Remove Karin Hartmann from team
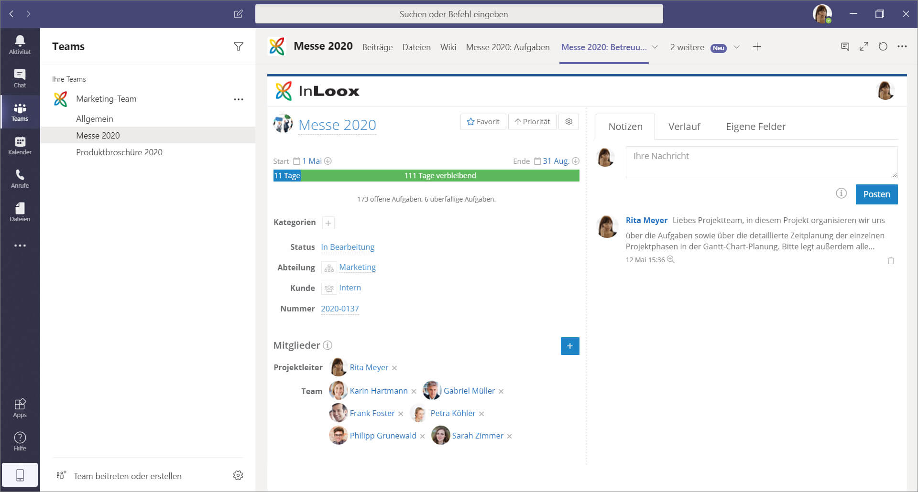The width and height of the screenshot is (918, 492). 414,391
